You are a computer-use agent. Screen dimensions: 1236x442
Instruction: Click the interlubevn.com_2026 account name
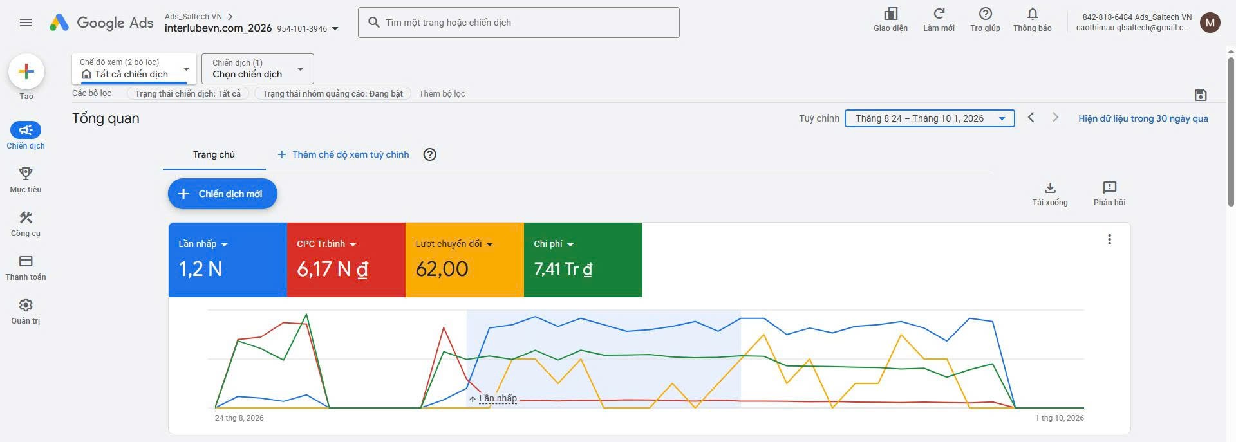218,28
